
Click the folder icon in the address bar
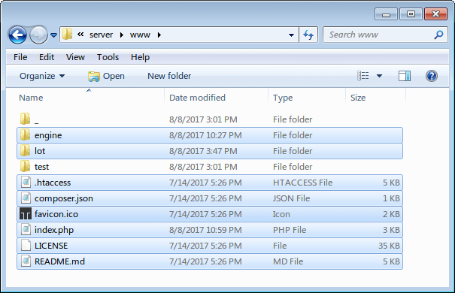click(x=68, y=35)
